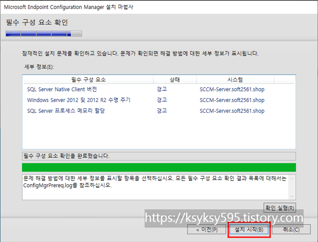Cancel setup with 취소(C) button
318x242 pixels.
(291, 229)
